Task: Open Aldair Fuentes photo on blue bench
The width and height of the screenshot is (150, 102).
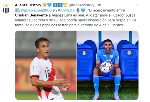Action: pyautogui.click(x=108, y=65)
